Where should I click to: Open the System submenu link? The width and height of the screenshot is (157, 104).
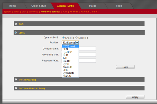(7, 12)
